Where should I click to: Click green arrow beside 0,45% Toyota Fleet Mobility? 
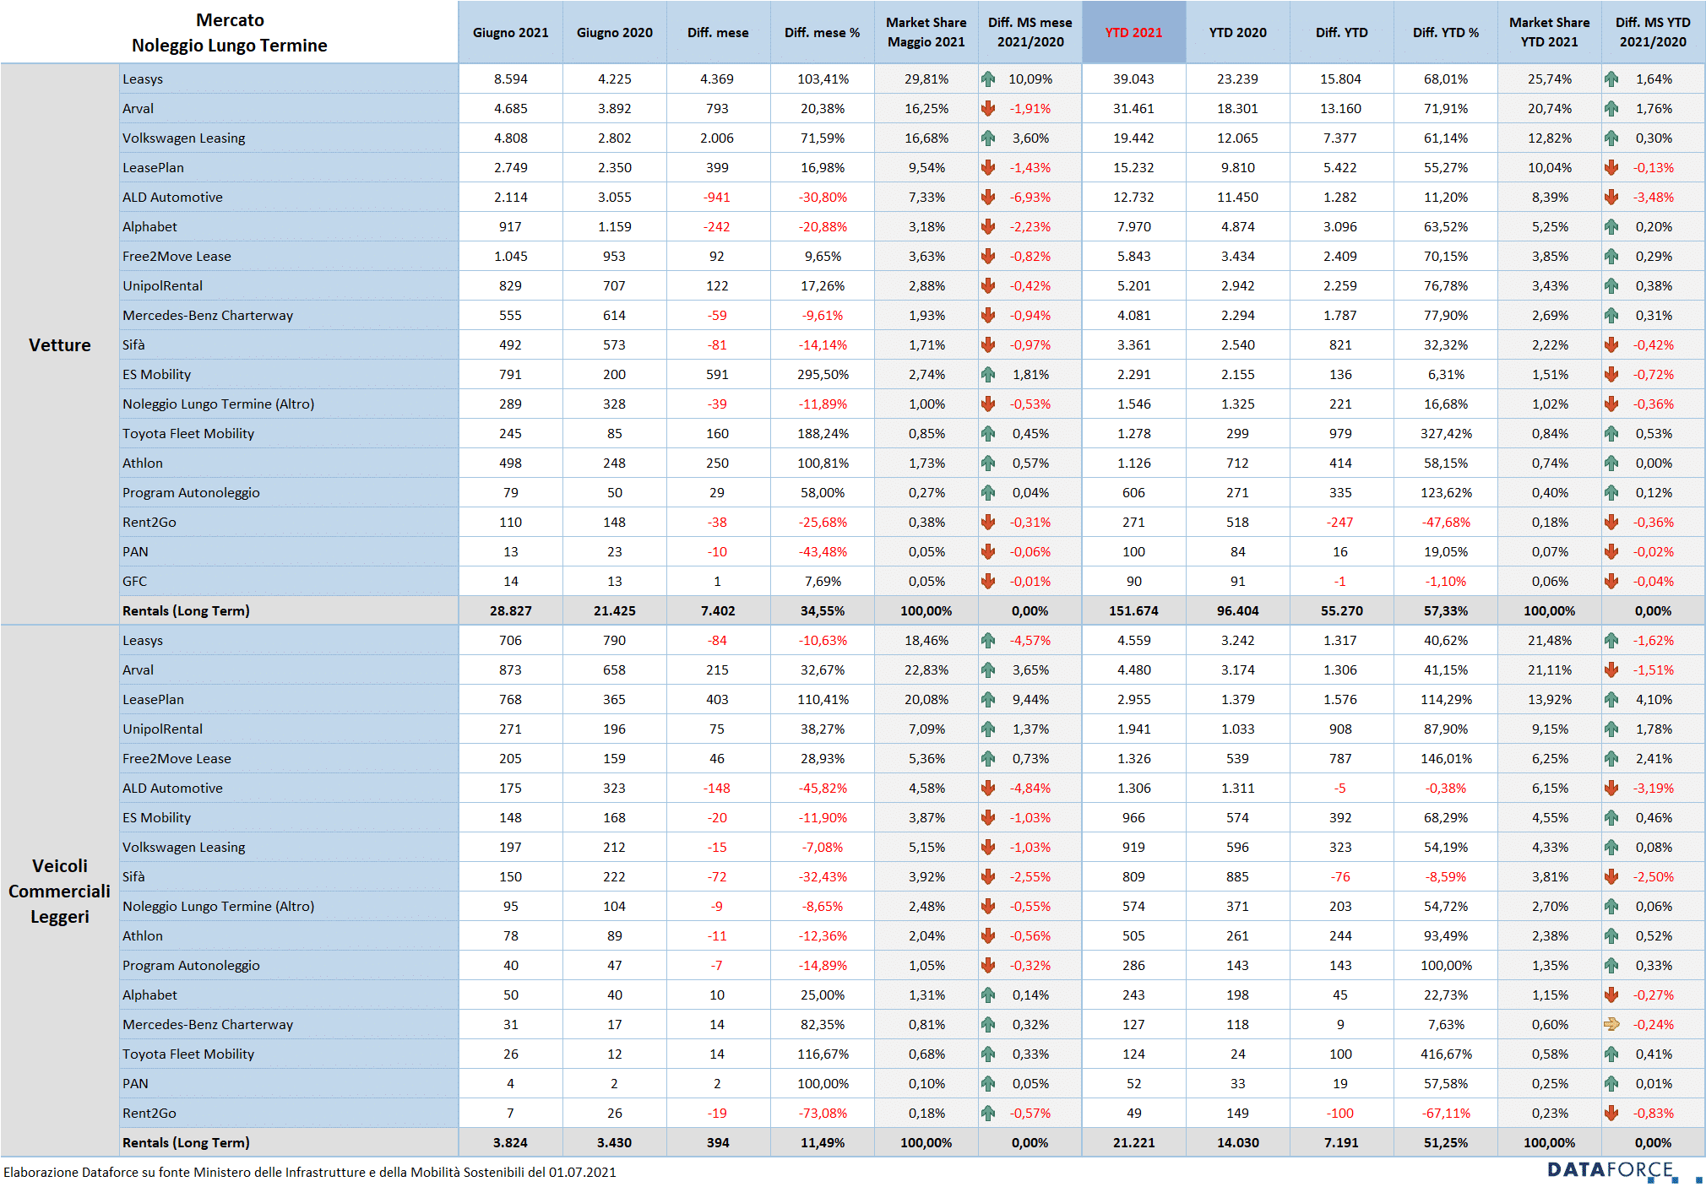point(988,434)
